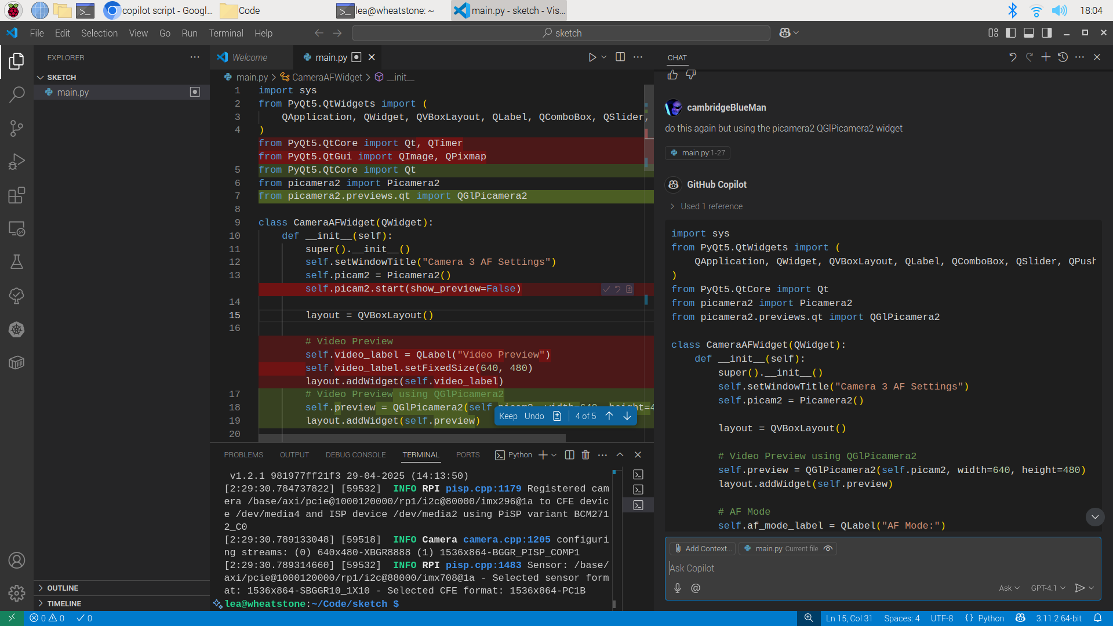
Task: Kill terminal with trash icon
Action: point(585,455)
